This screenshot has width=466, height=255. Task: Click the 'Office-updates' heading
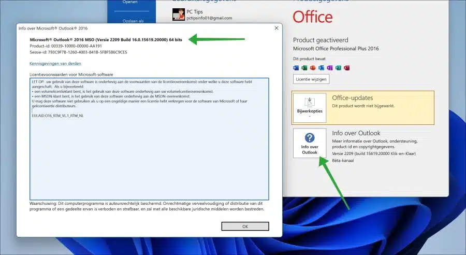pos(353,97)
